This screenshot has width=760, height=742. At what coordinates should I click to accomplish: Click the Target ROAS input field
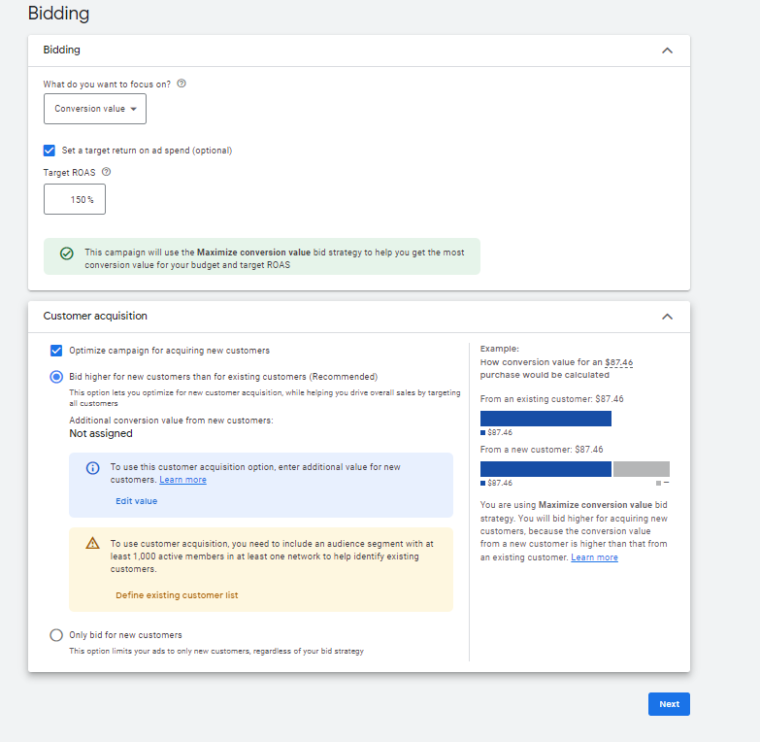click(75, 199)
